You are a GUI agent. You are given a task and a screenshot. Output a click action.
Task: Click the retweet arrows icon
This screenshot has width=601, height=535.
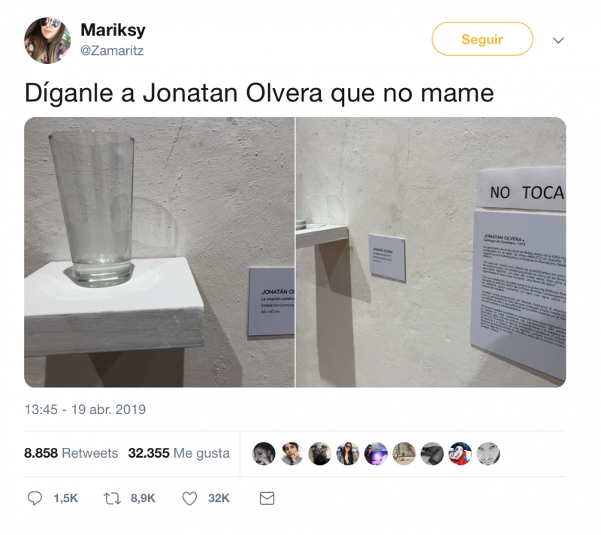tap(112, 498)
